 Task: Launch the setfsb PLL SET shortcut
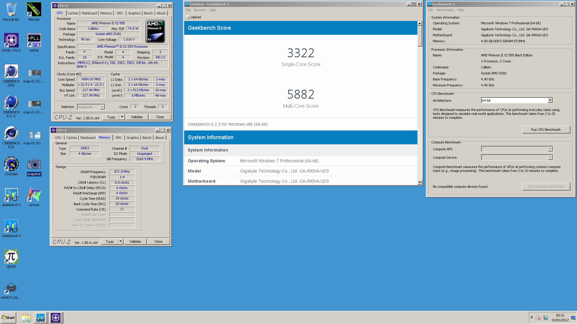click(x=34, y=43)
